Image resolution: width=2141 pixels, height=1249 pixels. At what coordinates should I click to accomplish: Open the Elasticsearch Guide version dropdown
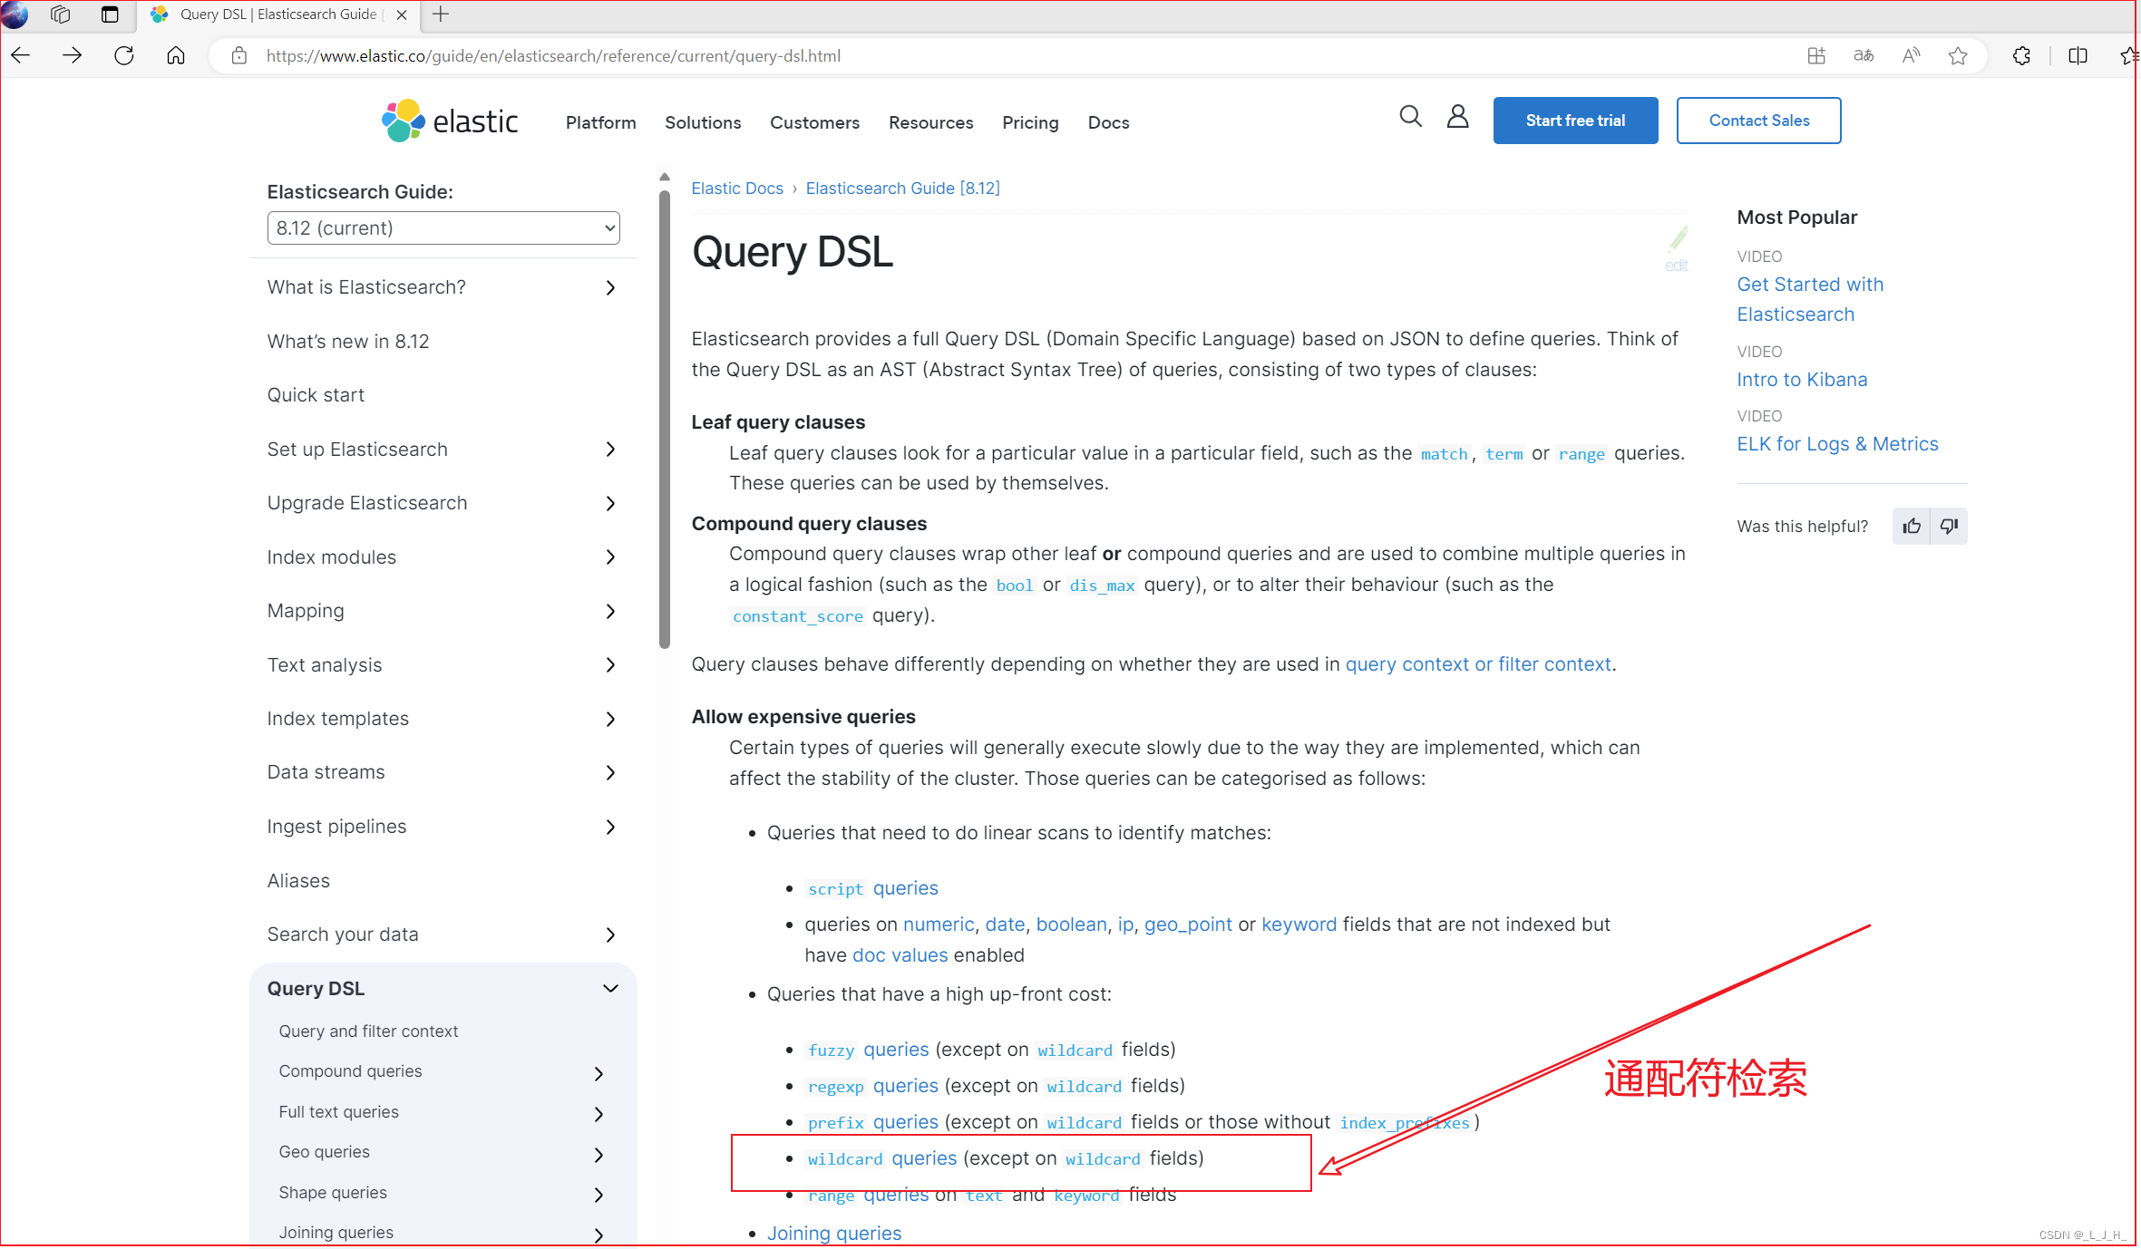443,228
